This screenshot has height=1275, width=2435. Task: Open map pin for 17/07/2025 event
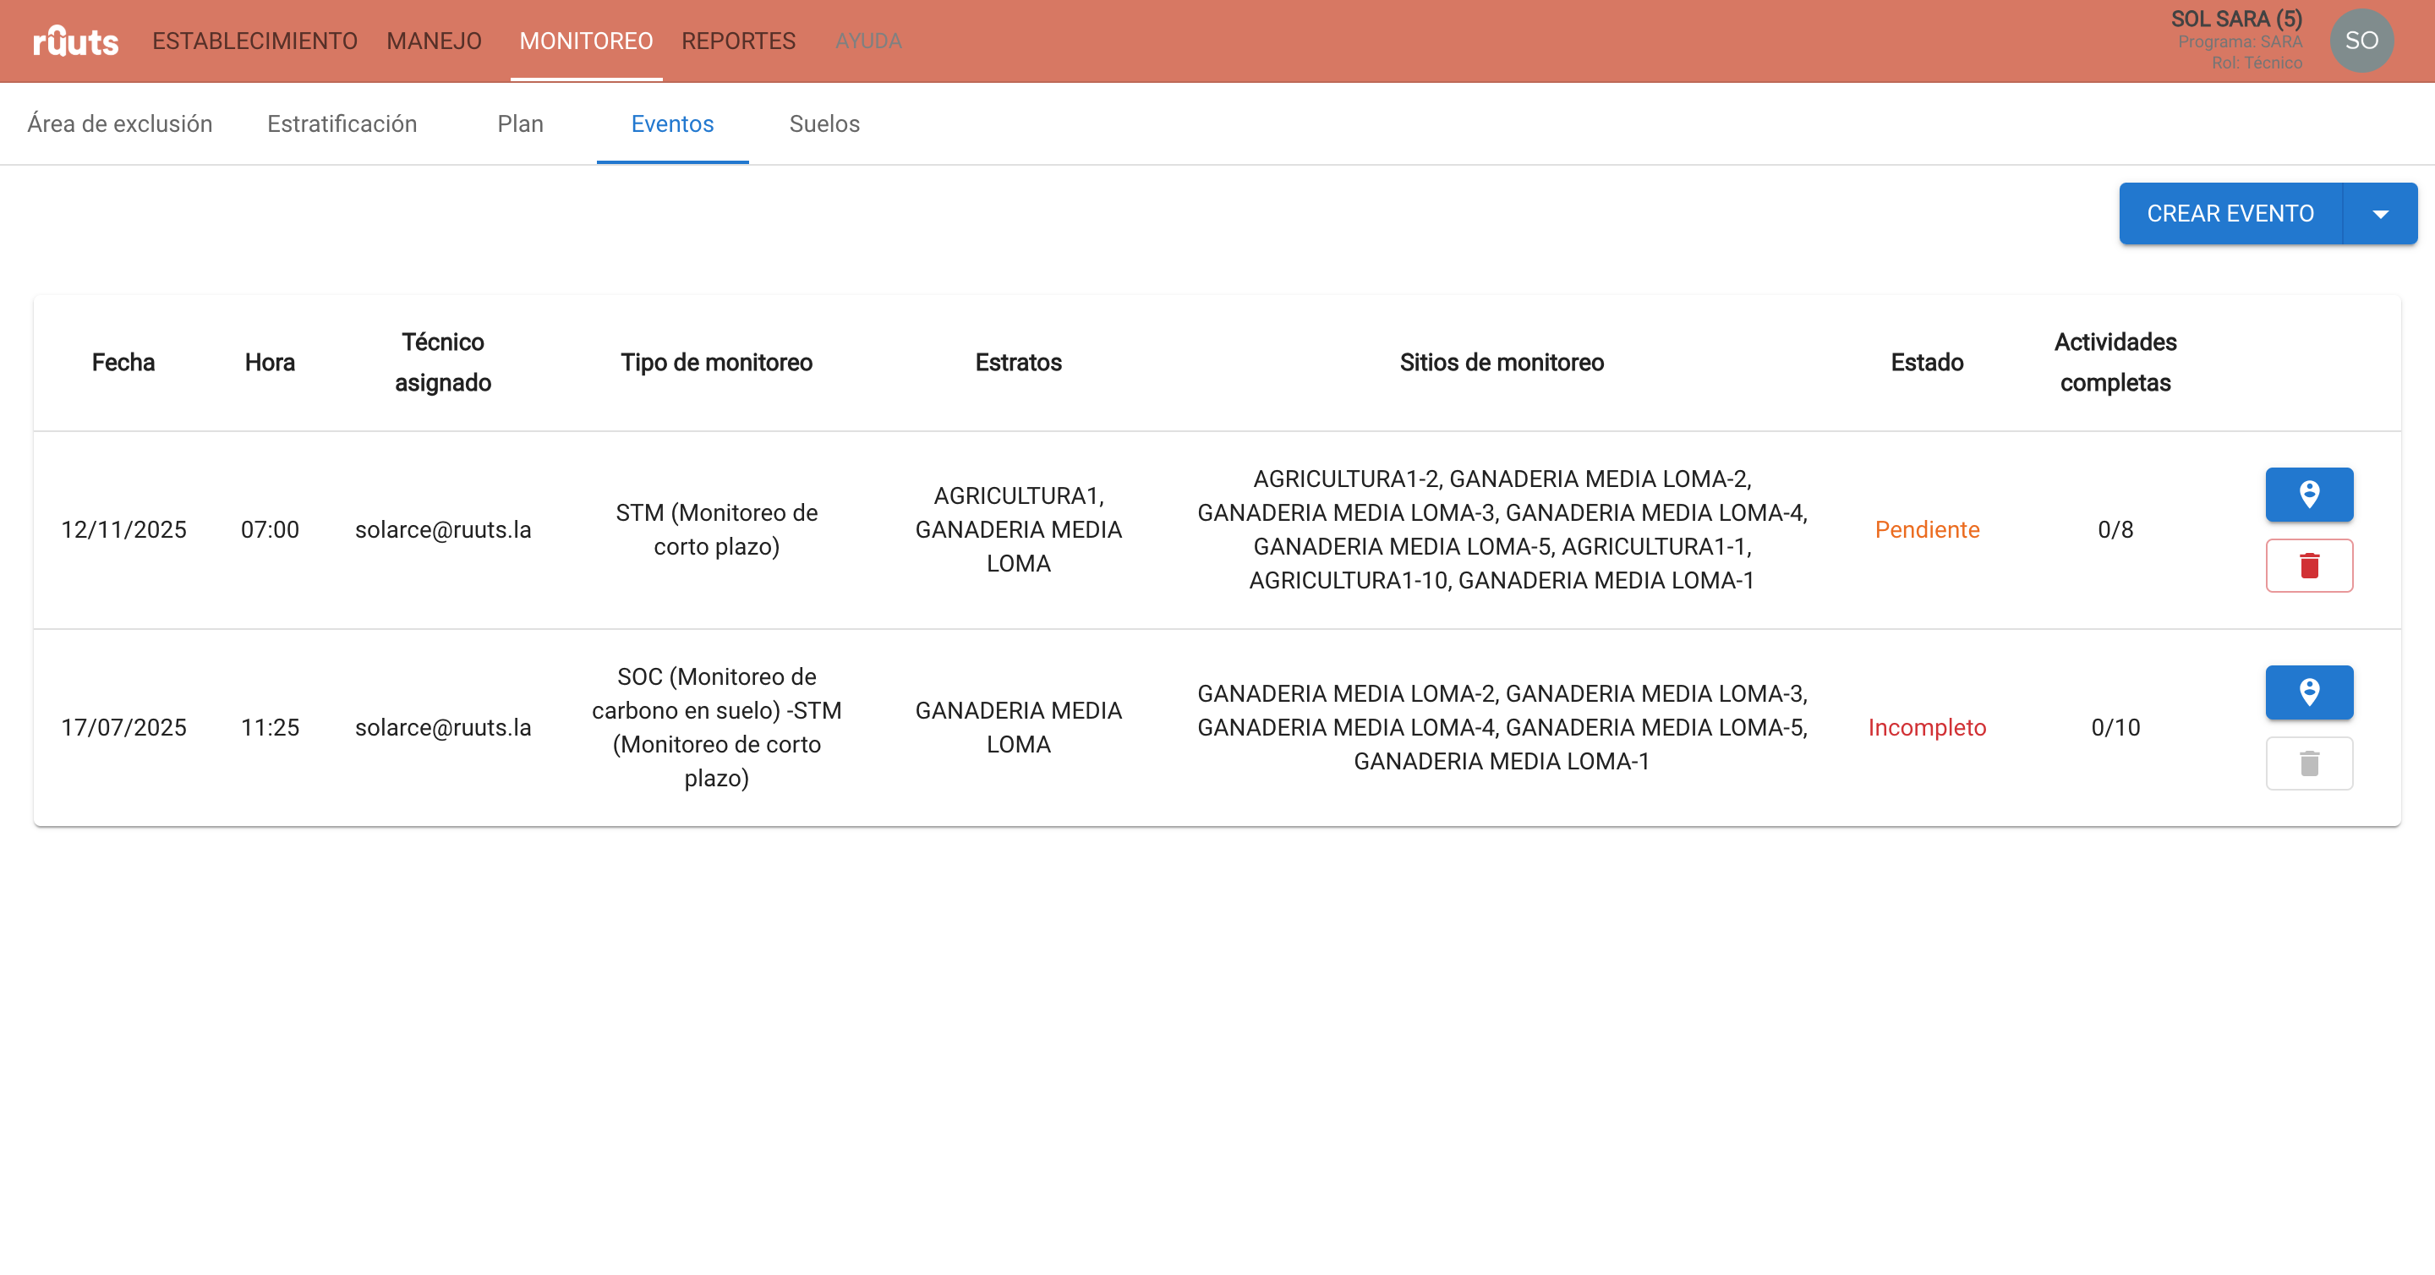[2308, 692]
